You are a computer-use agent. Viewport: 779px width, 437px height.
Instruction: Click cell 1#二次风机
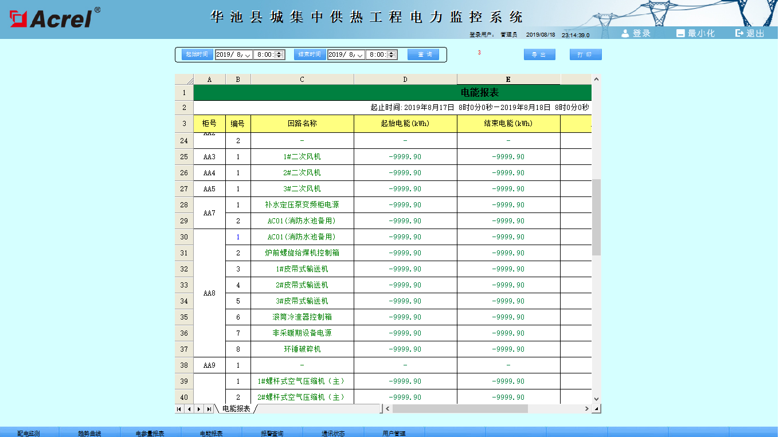(x=302, y=157)
